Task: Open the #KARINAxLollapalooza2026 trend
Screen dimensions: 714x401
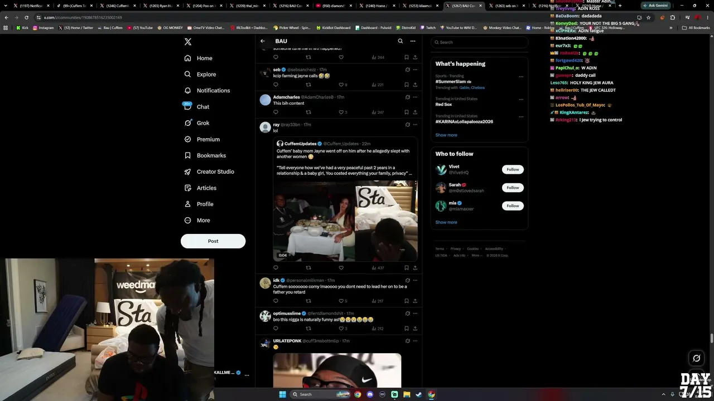Action: (x=464, y=121)
